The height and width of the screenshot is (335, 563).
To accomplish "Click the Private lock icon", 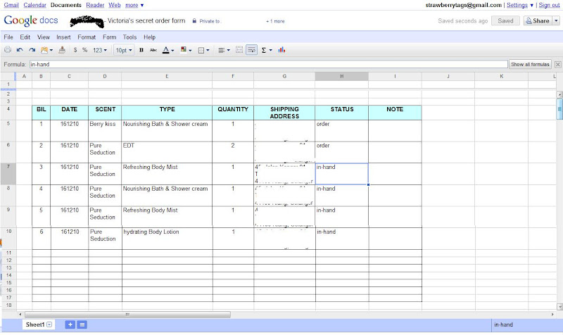I will [194, 21].
